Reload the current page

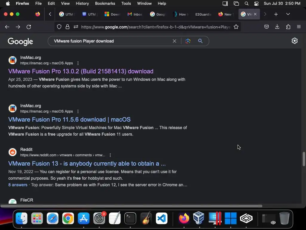tap(29, 27)
